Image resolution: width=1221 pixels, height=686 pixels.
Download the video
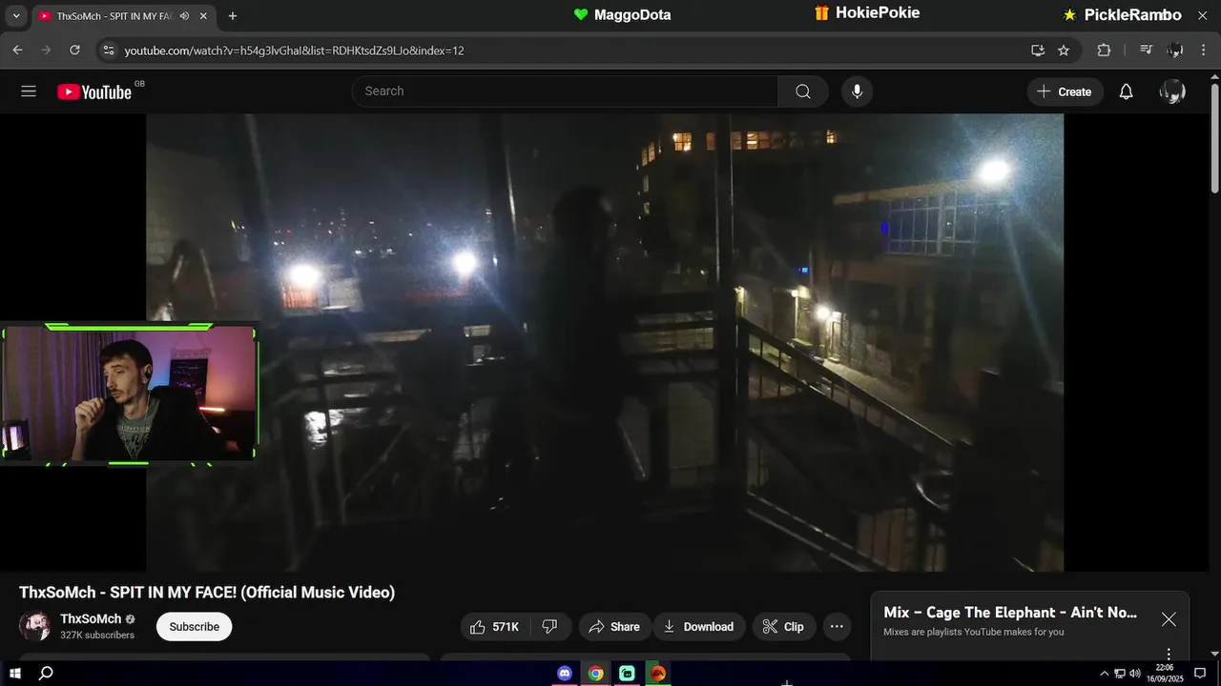click(699, 627)
